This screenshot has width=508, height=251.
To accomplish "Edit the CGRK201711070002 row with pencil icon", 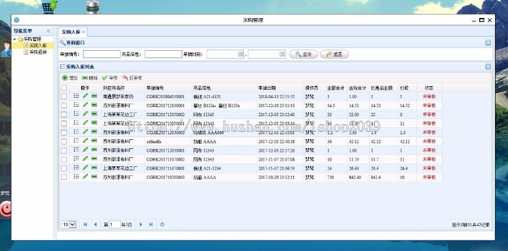I will point(85,158).
